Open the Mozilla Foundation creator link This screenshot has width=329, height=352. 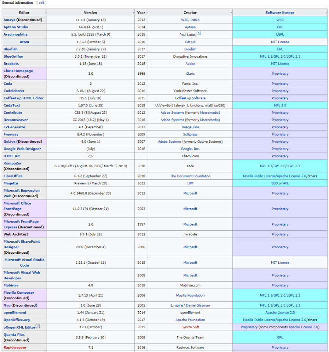[190, 295]
